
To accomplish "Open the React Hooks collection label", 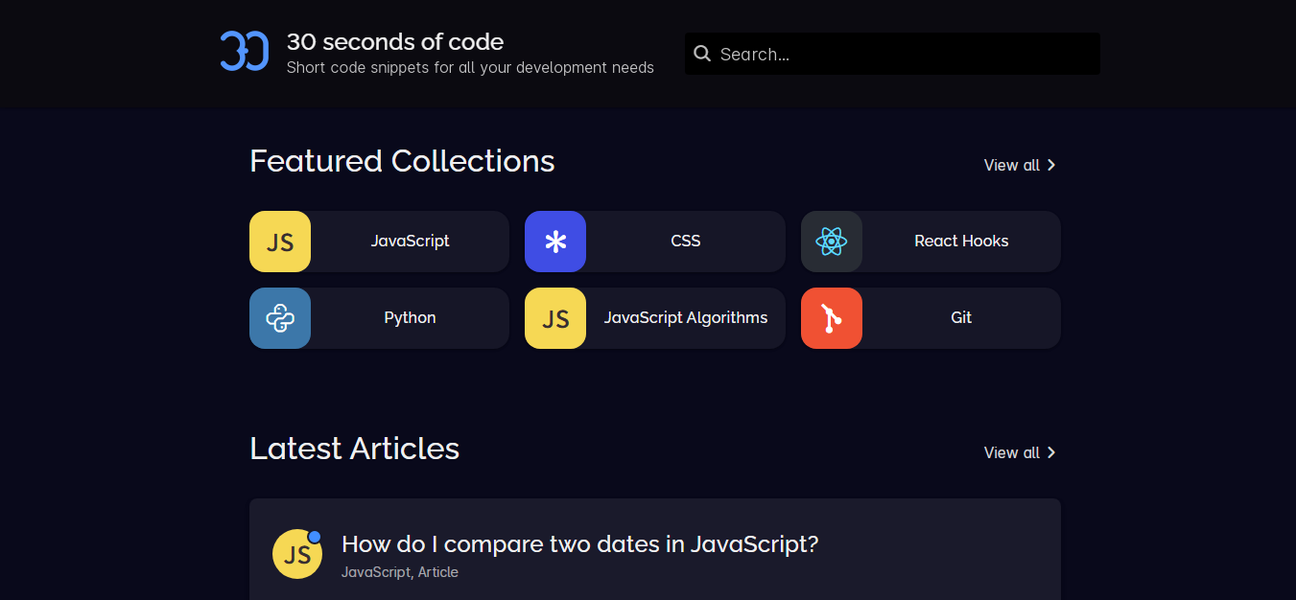I will pos(961,242).
